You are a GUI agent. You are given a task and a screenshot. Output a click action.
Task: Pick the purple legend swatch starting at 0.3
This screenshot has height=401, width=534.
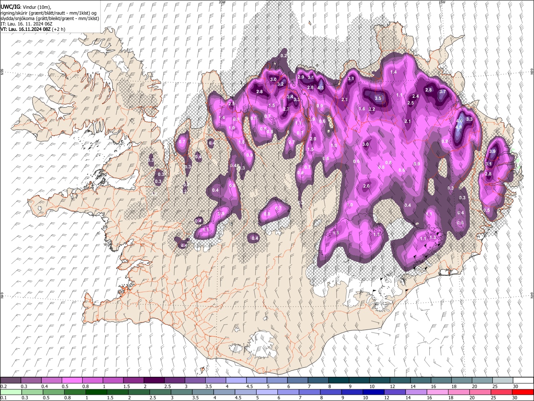tap(31, 381)
